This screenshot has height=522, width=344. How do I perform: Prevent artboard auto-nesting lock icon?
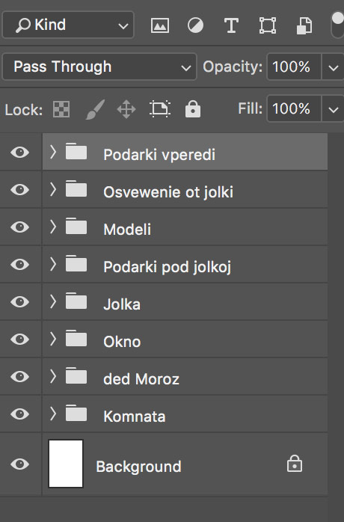tap(160, 109)
